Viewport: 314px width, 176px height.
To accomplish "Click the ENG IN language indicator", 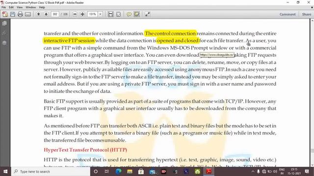I will click(282, 172).
